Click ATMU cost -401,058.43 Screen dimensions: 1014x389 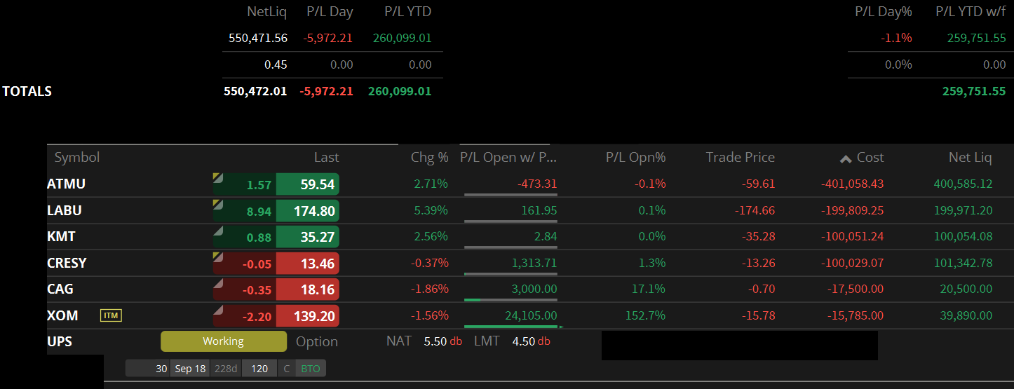(852, 184)
